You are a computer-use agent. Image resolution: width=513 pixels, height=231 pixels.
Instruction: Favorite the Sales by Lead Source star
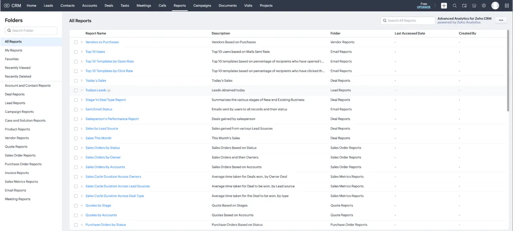(82, 129)
